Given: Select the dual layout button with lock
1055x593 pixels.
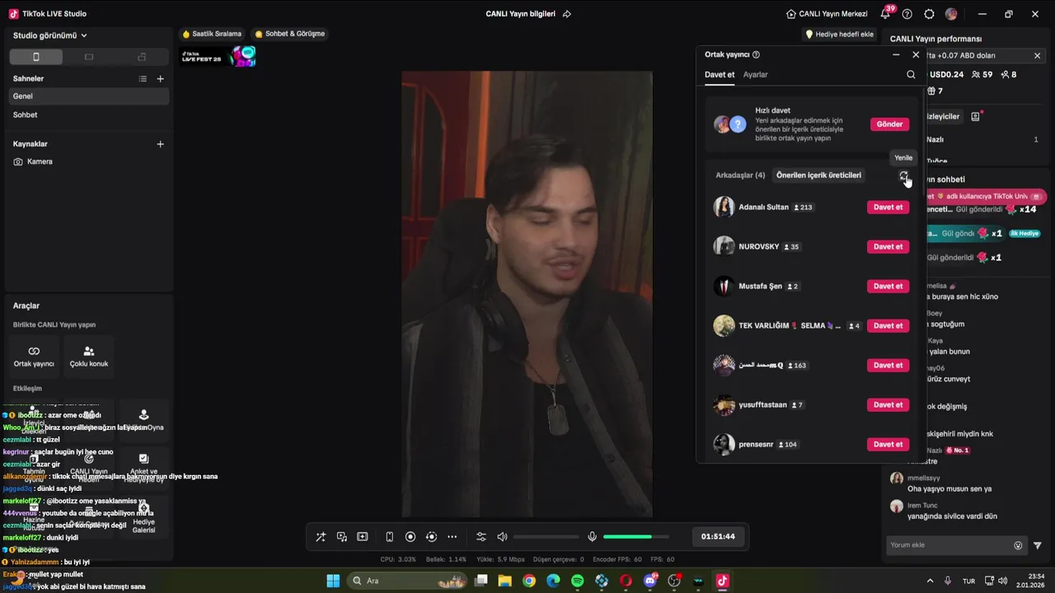Looking at the screenshot, I should point(142,57).
